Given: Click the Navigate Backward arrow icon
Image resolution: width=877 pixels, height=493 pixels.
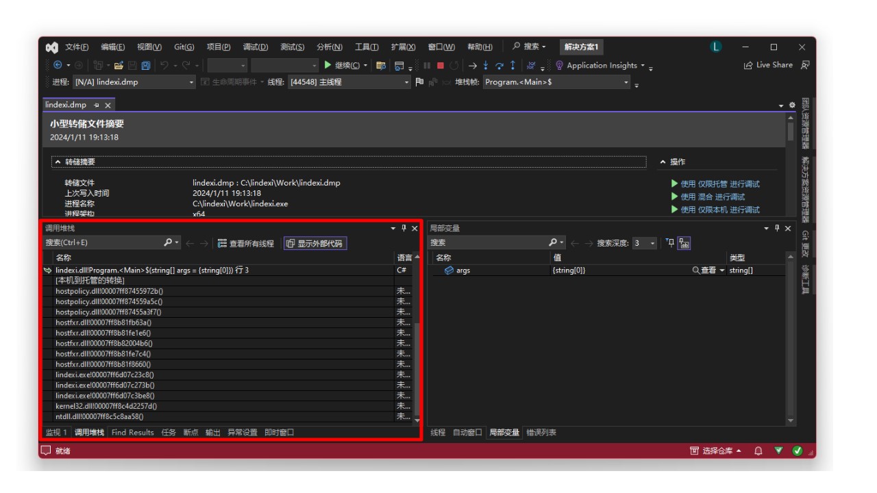Looking at the screenshot, I should point(58,66).
